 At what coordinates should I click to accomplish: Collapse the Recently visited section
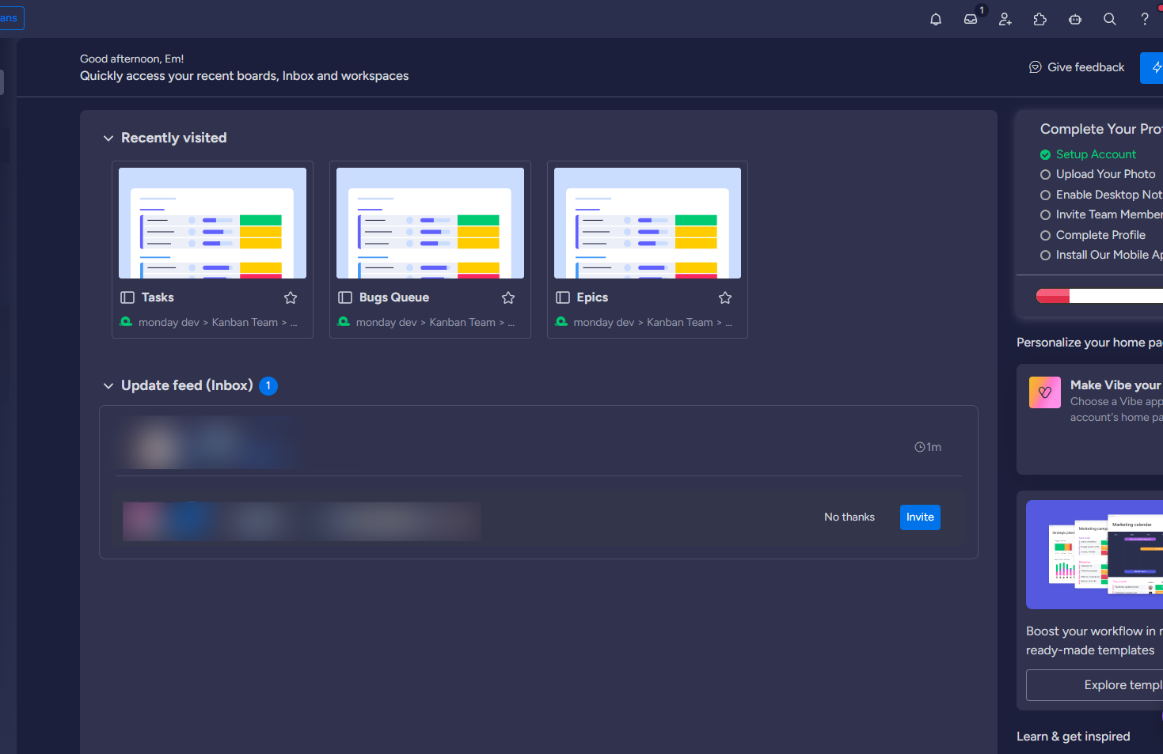coord(108,138)
